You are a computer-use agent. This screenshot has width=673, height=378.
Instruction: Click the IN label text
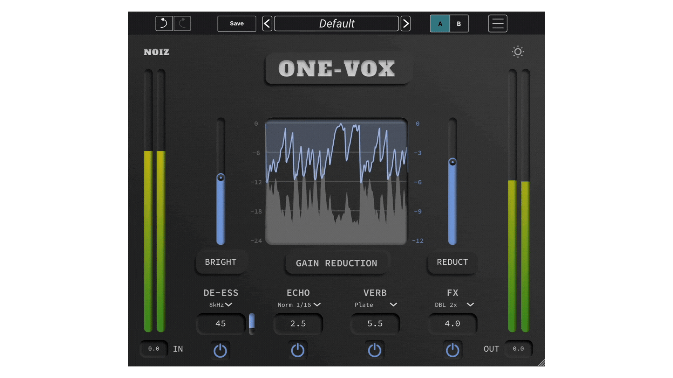pos(178,349)
